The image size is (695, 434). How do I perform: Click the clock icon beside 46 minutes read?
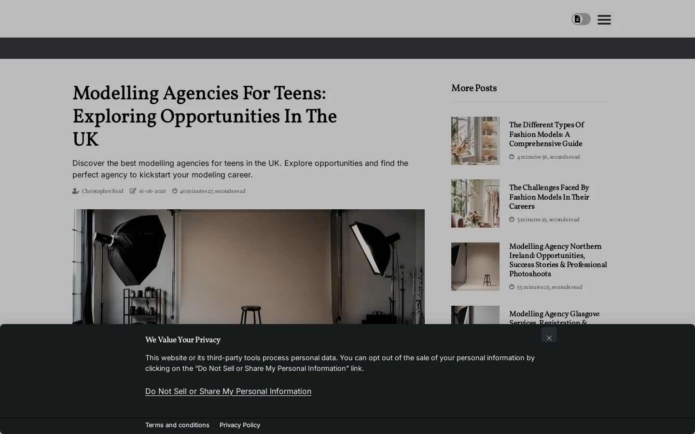175,191
